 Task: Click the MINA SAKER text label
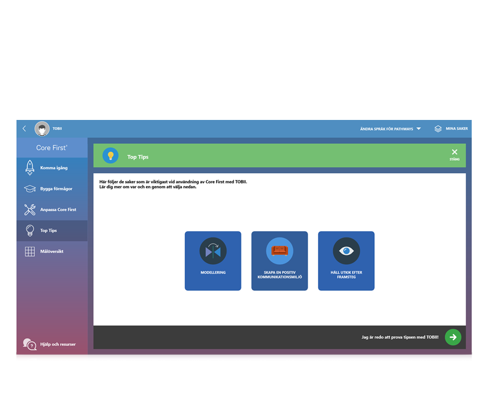456,129
